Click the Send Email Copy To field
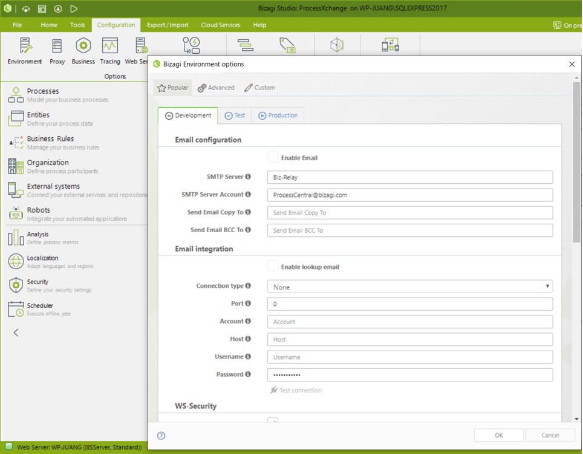The image size is (583, 454). 410,213
